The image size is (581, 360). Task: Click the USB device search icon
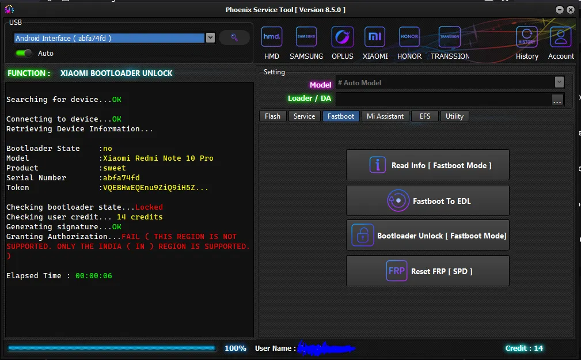coord(234,37)
